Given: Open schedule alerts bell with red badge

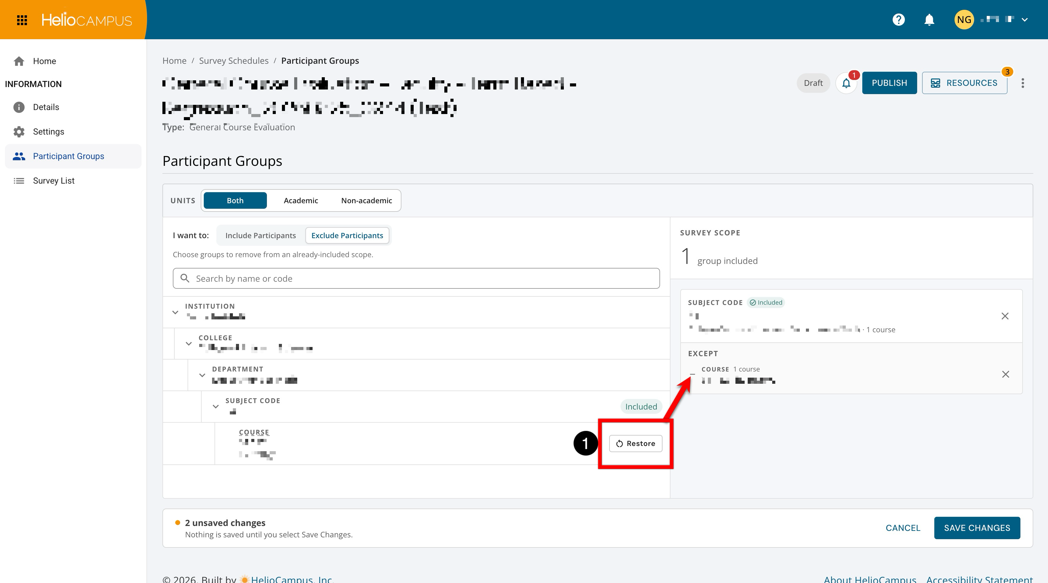Looking at the screenshot, I should click(846, 83).
